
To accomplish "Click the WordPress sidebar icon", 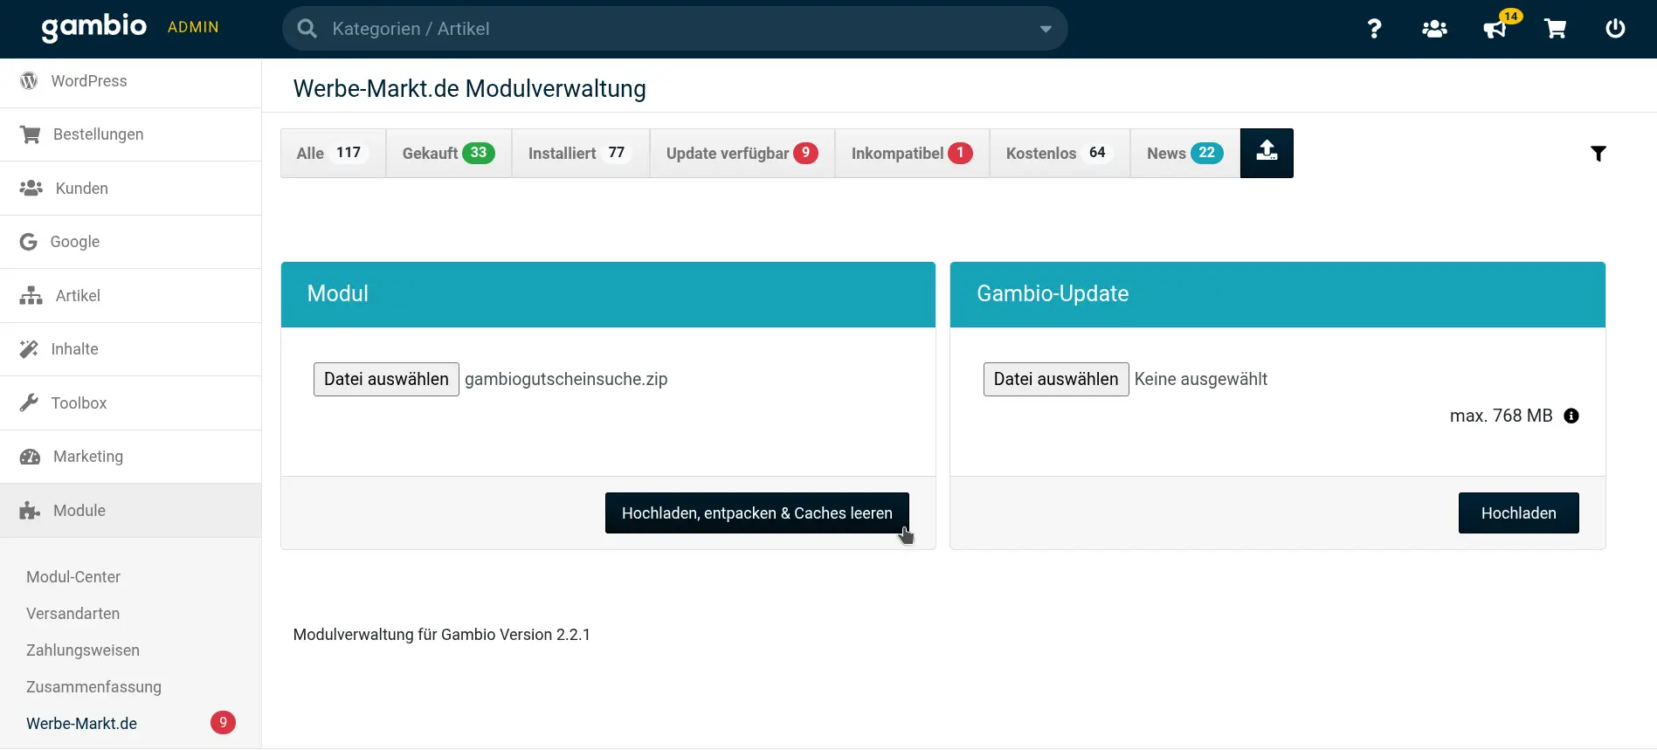I will (x=29, y=80).
